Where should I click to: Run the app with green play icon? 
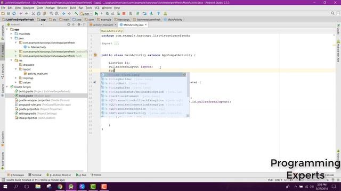tap(96, 13)
